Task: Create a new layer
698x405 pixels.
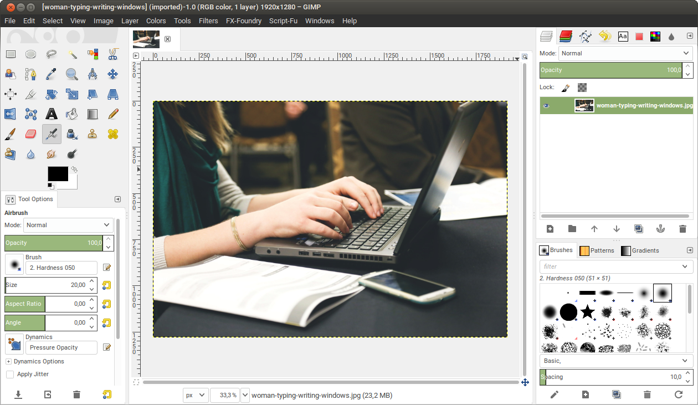Action: [x=550, y=229]
